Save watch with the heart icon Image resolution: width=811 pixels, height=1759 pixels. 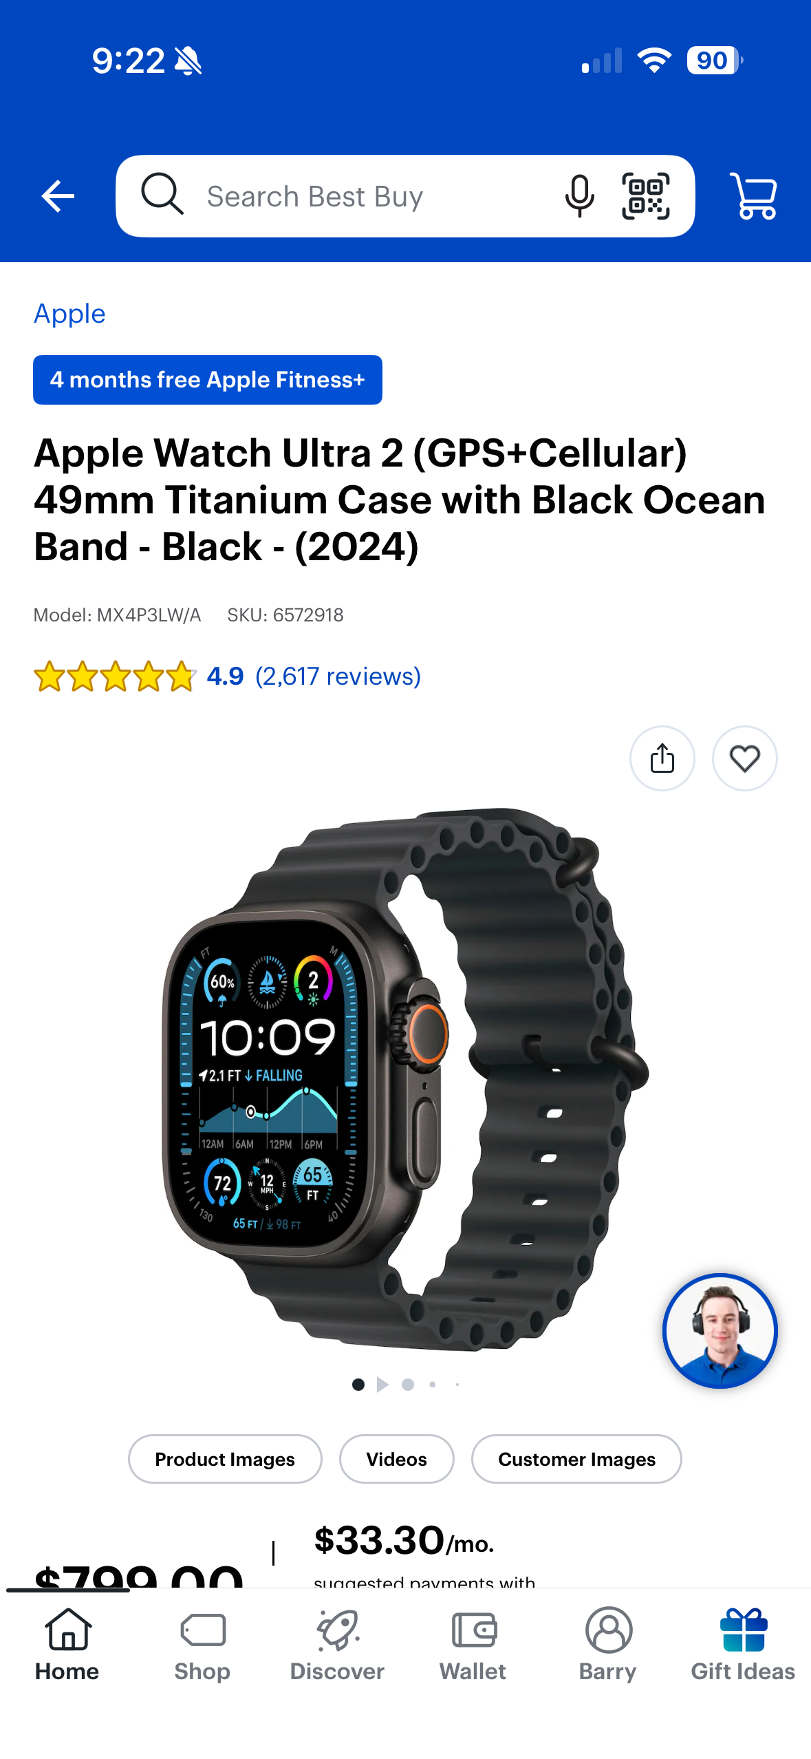[744, 758]
